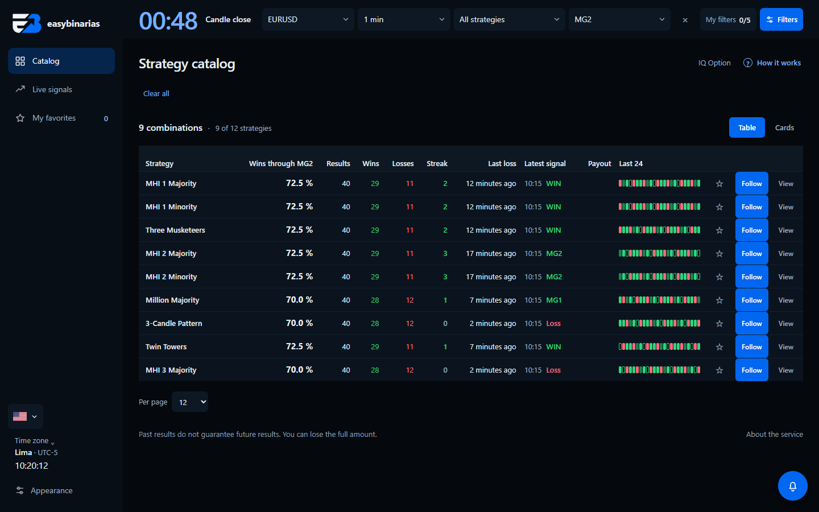Add Three Musketeers to favorites star
The width and height of the screenshot is (819, 512).
[719, 230]
